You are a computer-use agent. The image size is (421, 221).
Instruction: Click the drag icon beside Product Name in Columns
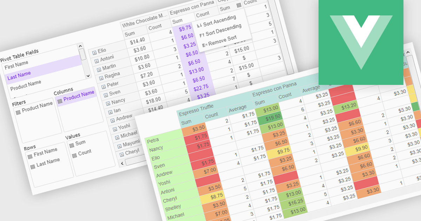tap(60, 101)
